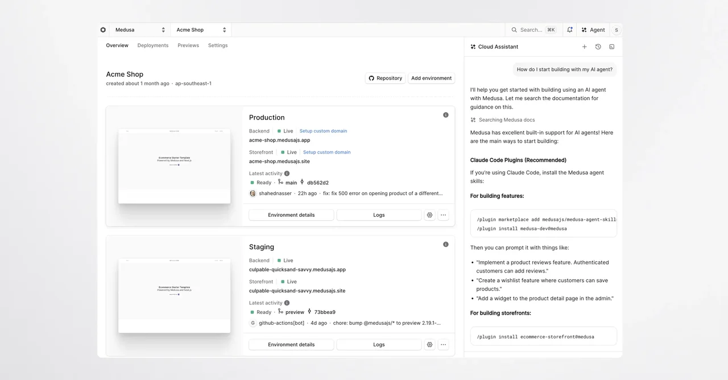Screen dimensions: 728x380
Task: Open culpable-quicksand-savvy.medusajs.site URL
Action: (x=297, y=291)
